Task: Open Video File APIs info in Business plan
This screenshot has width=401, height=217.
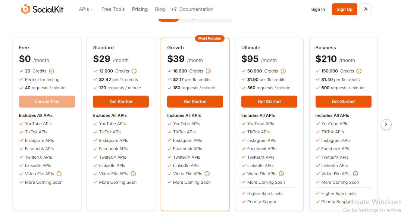Action: coord(355,174)
